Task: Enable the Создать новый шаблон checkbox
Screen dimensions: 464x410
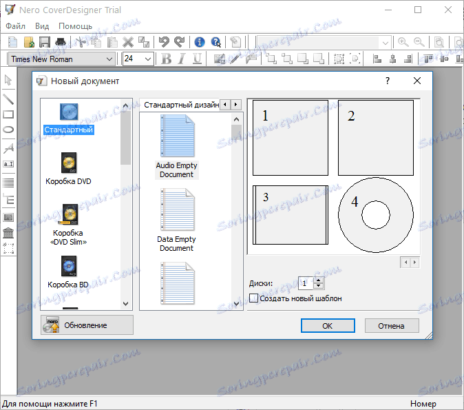Action: pyautogui.click(x=253, y=298)
